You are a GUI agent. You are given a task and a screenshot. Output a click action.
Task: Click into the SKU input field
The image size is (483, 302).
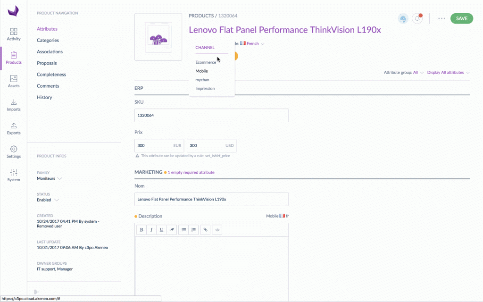(212, 115)
